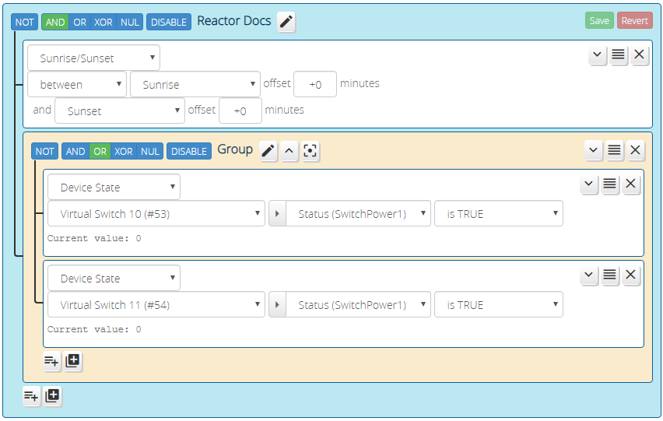Screen dimensions: 663x421
Task: Click add group icon inside the nested Group
Action: [x=73, y=361]
